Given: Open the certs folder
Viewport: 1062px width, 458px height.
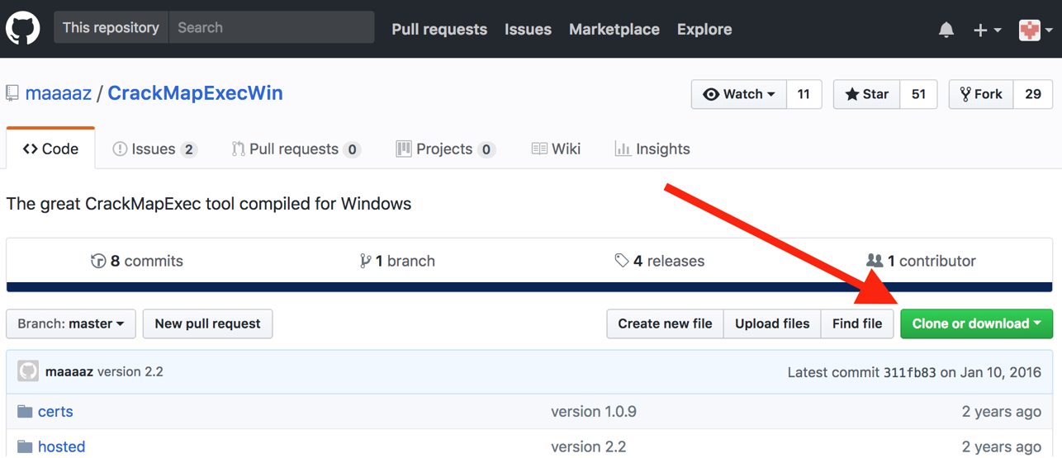Looking at the screenshot, I should [55, 411].
